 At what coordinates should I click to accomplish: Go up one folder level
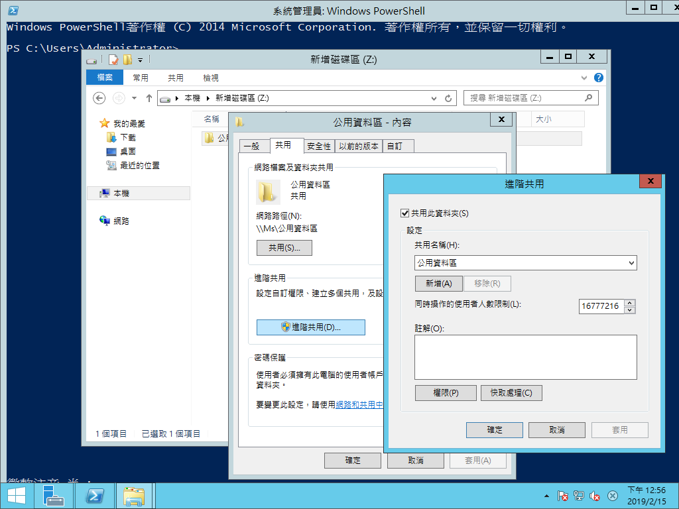(x=149, y=98)
